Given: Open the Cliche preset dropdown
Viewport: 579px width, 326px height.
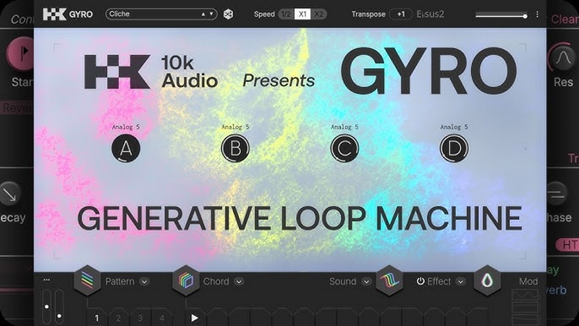Looking at the screenshot, I should tap(161, 14).
